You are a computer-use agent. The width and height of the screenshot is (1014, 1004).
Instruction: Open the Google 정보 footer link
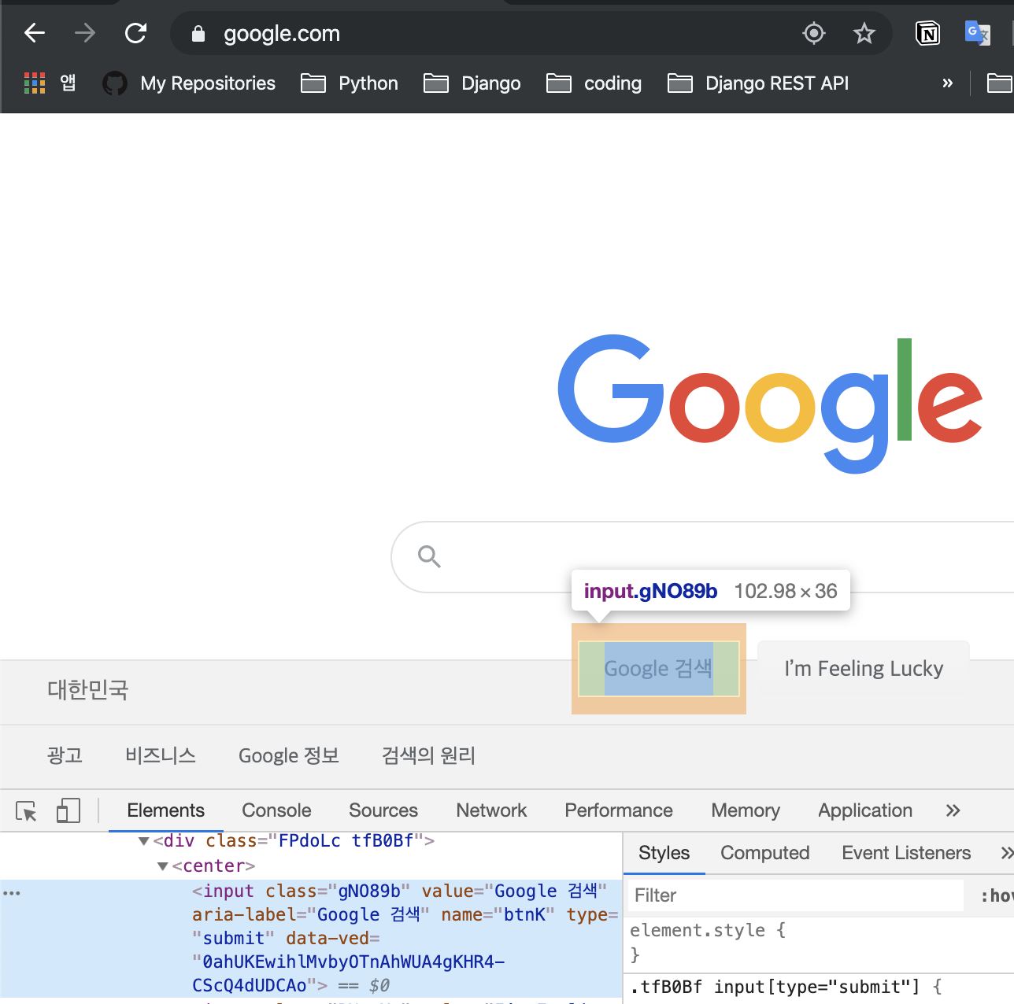tap(289, 755)
